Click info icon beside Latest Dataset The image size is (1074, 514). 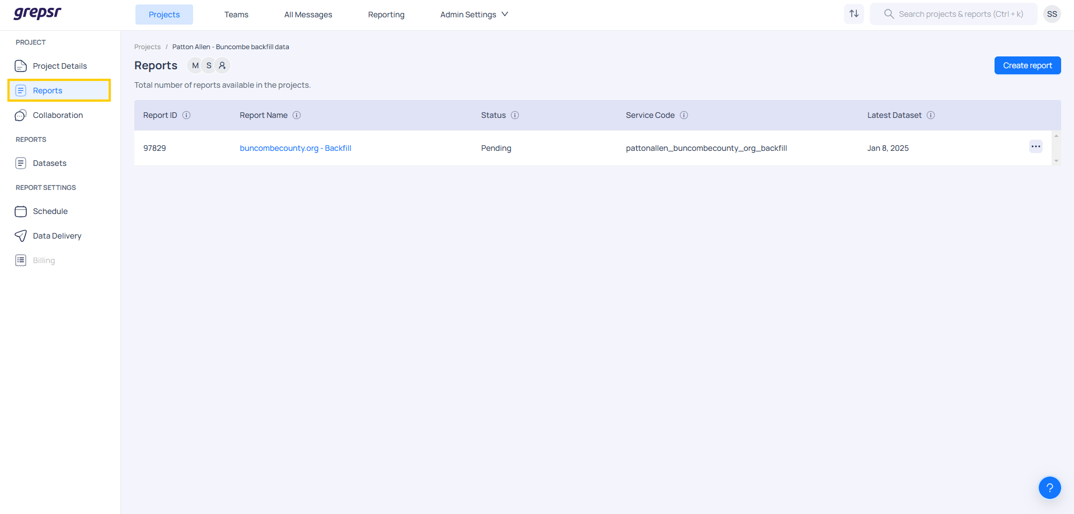click(931, 115)
